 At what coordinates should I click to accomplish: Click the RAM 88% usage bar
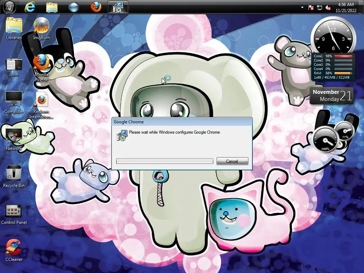coord(343,73)
